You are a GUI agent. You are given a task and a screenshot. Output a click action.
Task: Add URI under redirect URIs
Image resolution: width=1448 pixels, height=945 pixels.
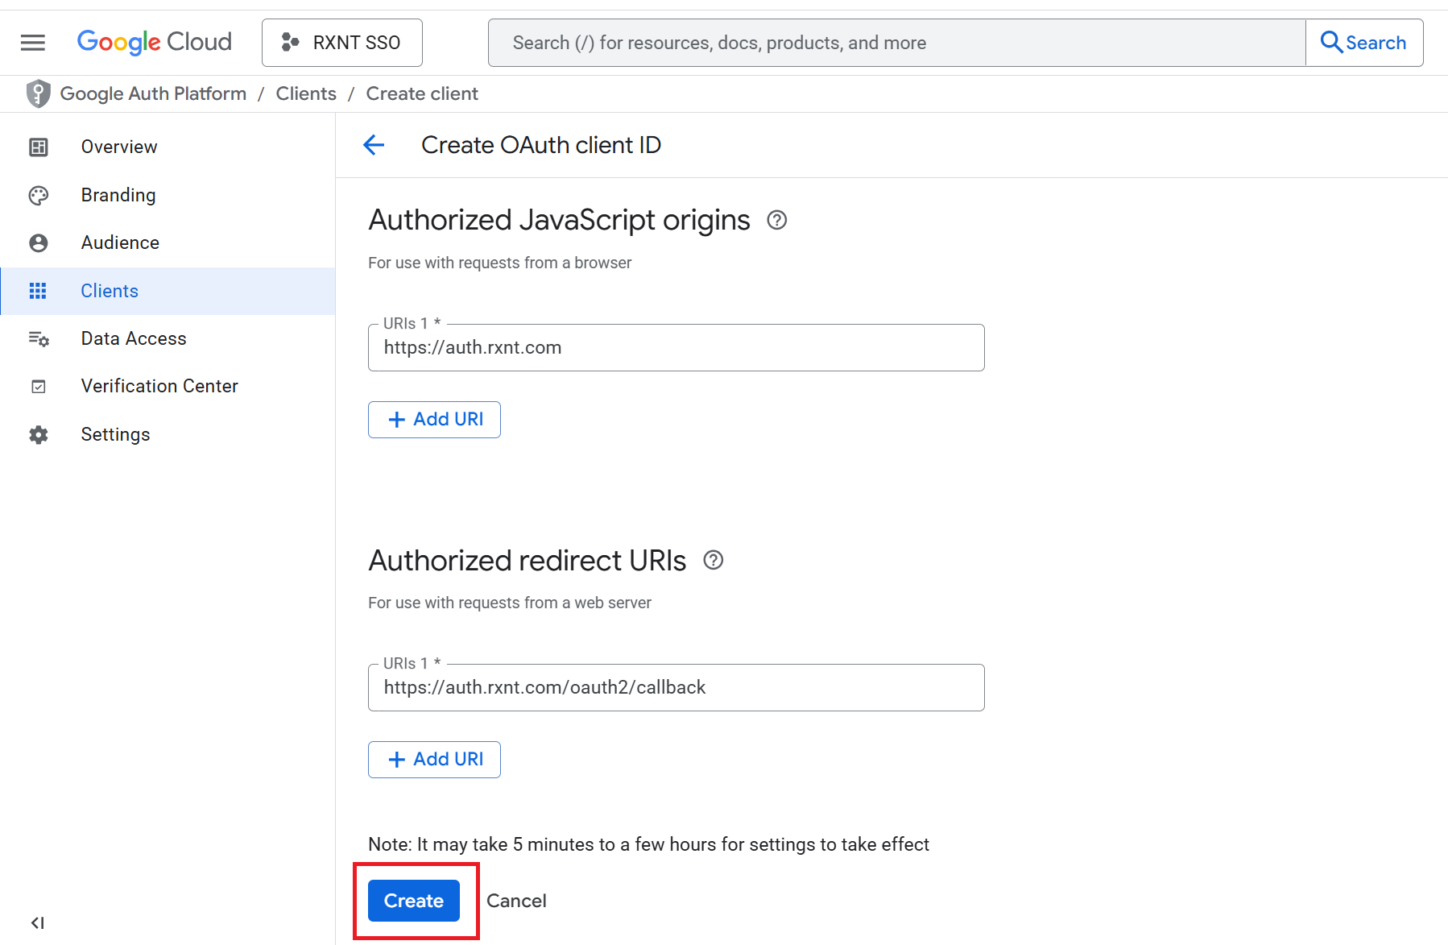click(434, 760)
